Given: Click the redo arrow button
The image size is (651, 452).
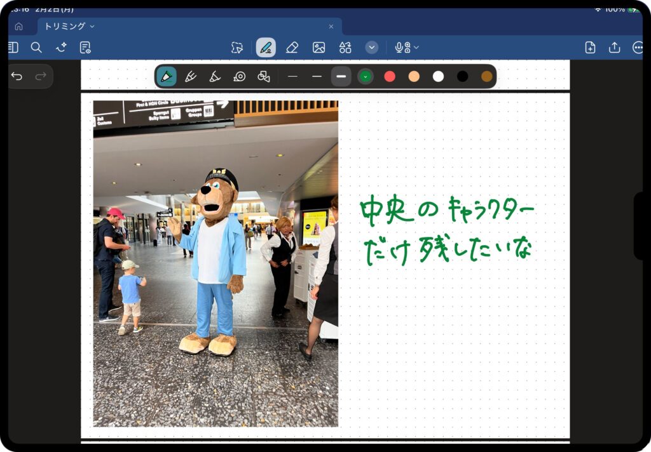Looking at the screenshot, I should 41,76.
